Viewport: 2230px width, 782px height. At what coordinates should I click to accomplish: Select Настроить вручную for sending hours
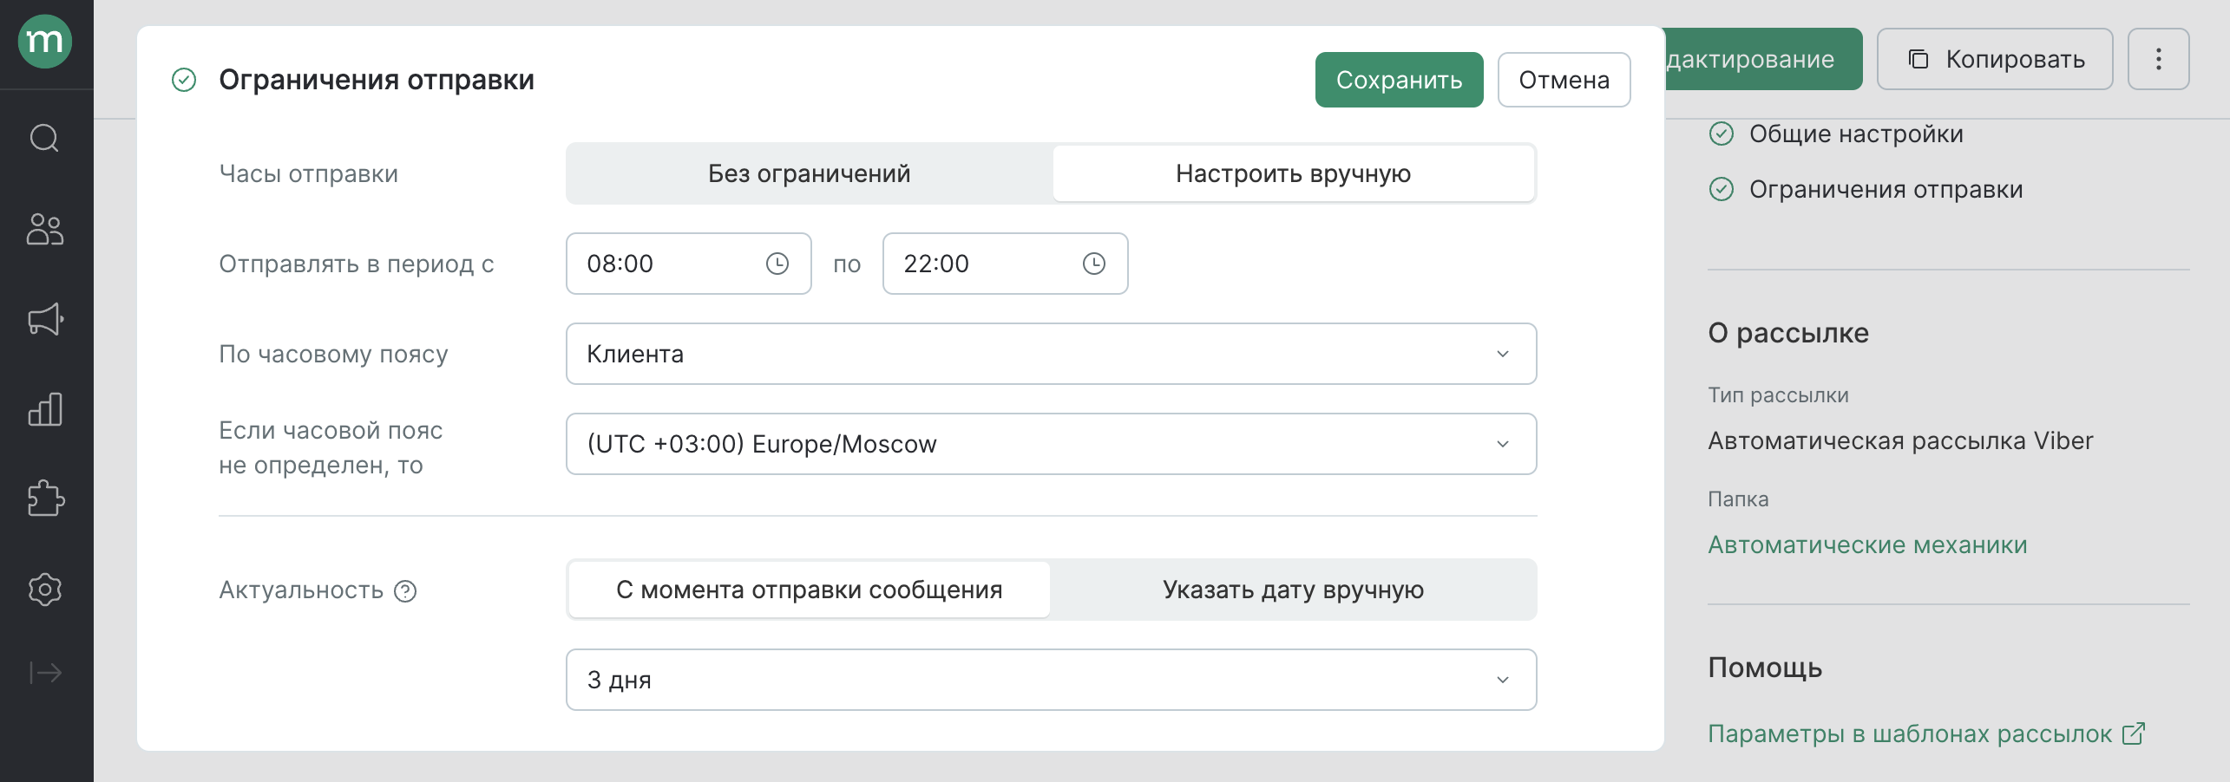click(1294, 173)
